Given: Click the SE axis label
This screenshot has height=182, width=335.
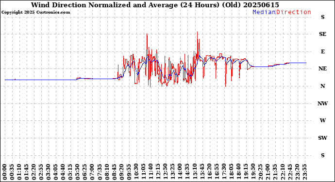Looking at the screenshot, I should click(322, 34).
